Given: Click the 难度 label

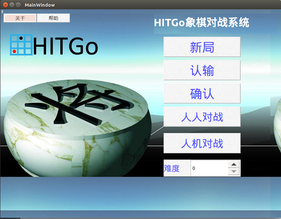Looking at the screenshot, I should pos(172,168).
